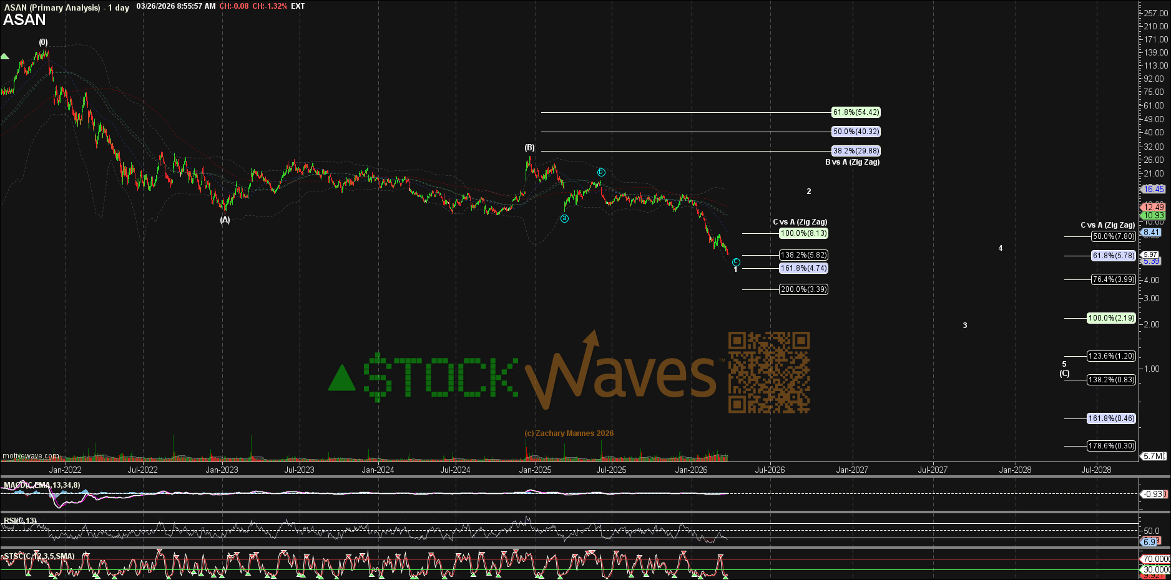Click the 16.45 price tag on axis
Viewport: 1171px width, 580px height.
1153,189
